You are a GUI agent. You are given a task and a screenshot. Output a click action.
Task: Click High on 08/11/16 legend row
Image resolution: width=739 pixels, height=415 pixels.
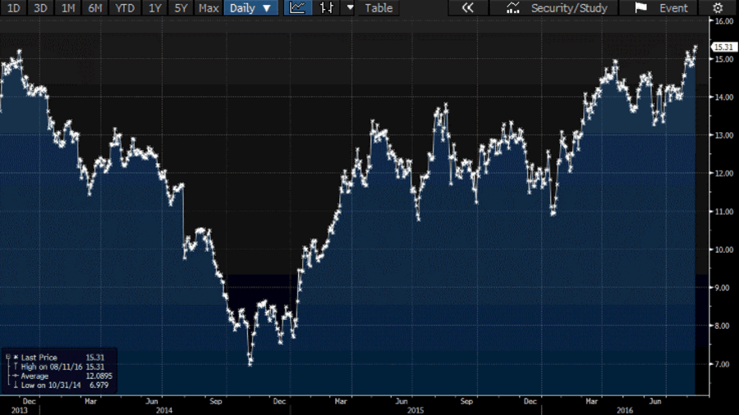pos(59,367)
